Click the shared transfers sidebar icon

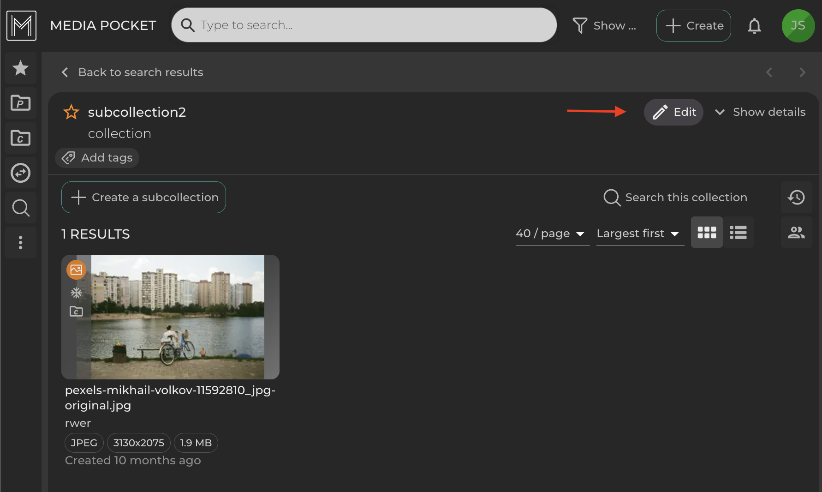tap(20, 173)
